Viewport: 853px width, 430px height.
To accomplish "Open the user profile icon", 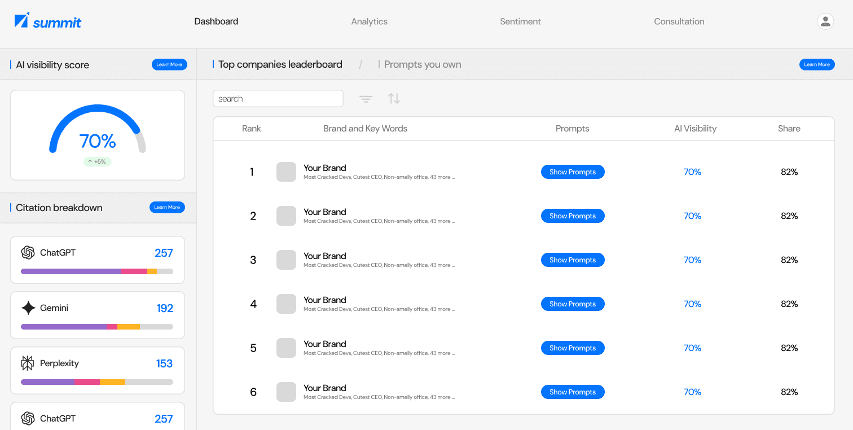I will (x=825, y=21).
